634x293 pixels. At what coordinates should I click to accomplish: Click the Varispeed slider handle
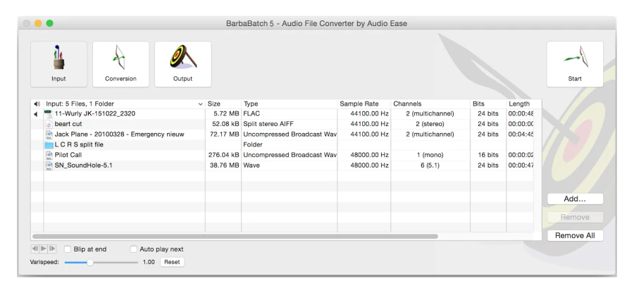(x=90, y=262)
